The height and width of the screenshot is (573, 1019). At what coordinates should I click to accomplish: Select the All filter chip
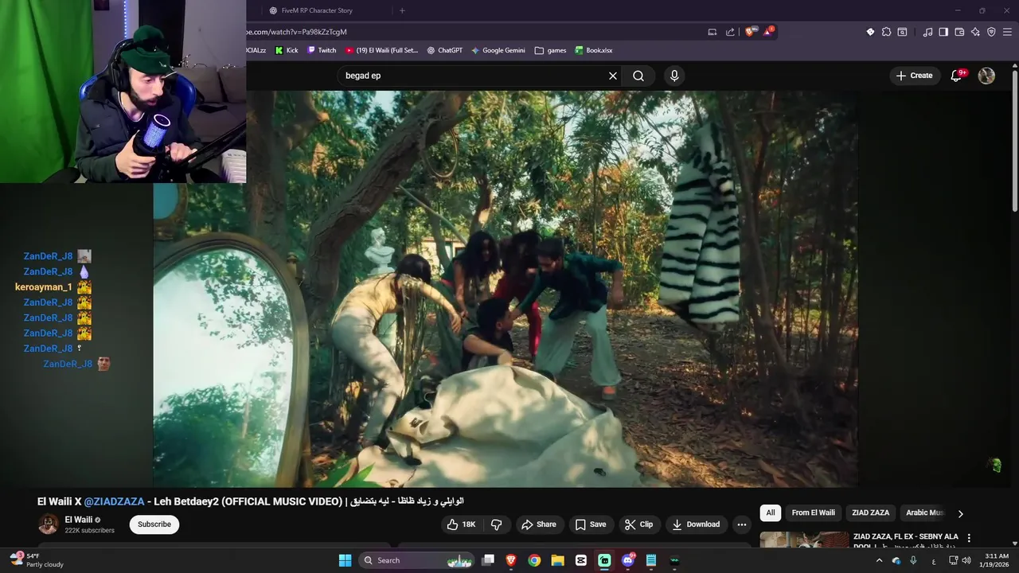[x=770, y=513]
